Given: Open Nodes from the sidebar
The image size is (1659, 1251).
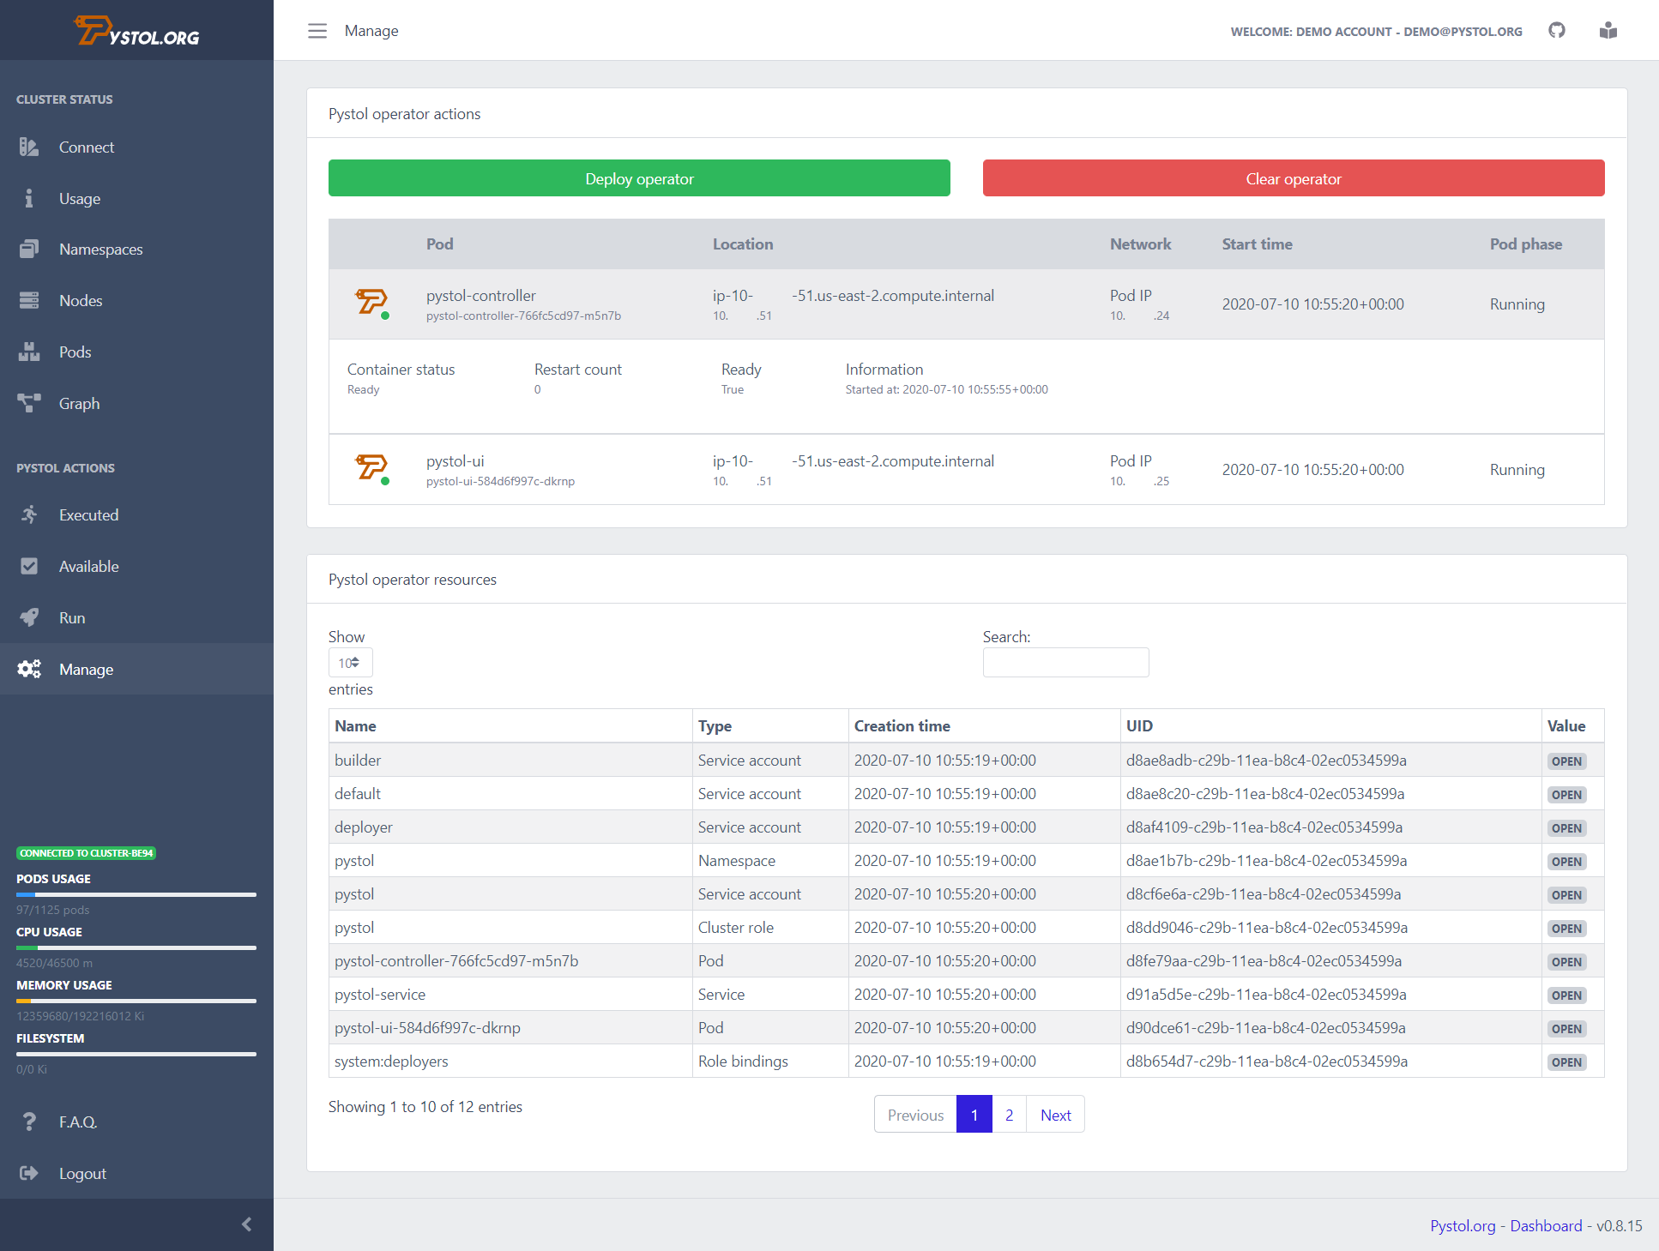Looking at the screenshot, I should pyautogui.click(x=81, y=301).
